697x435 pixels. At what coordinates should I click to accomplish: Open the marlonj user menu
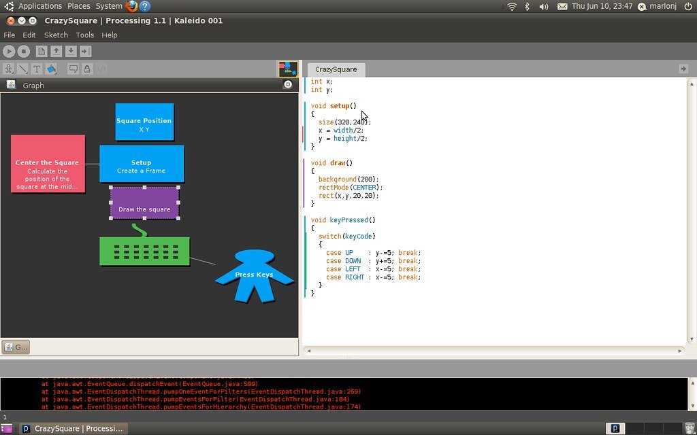point(664,6)
